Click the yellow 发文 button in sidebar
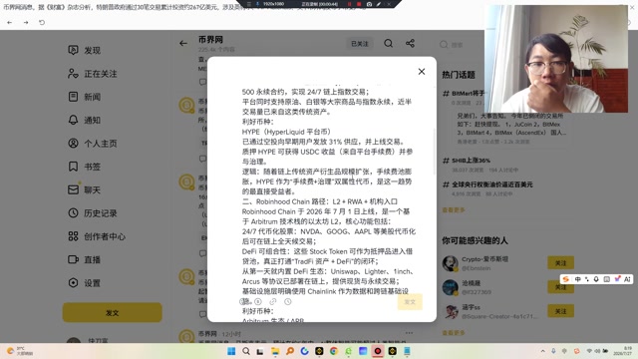The height and width of the screenshot is (359, 638). pos(113,312)
